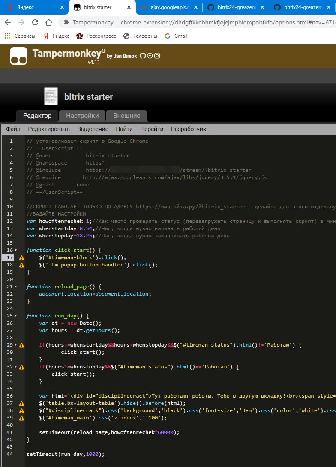
Task: Click the warning icon on line 17
Action: pyautogui.click(x=22, y=257)
